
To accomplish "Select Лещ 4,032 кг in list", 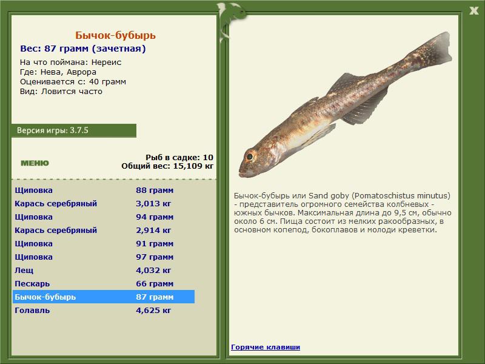I will tap(103, 271).
